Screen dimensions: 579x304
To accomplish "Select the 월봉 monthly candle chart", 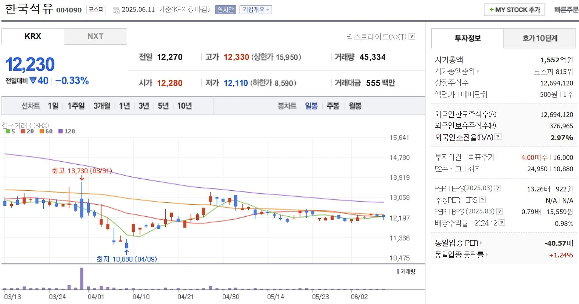I will point(355,106).
